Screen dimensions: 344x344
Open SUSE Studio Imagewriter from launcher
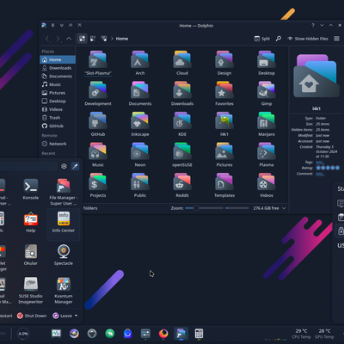(x=31, y=290)
